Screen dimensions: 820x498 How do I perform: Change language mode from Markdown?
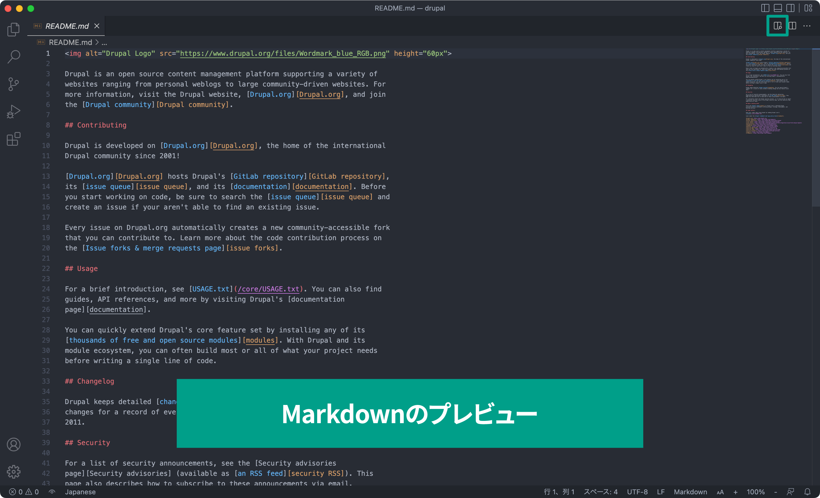(x=690, y=492)
